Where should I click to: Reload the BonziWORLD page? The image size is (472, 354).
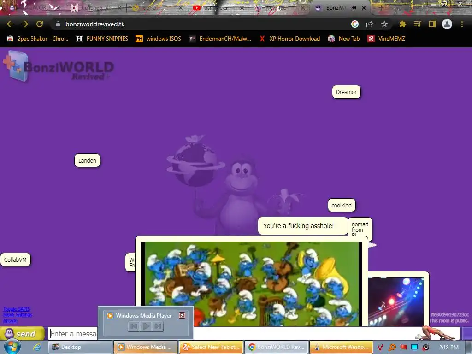[x=40, y=24]
